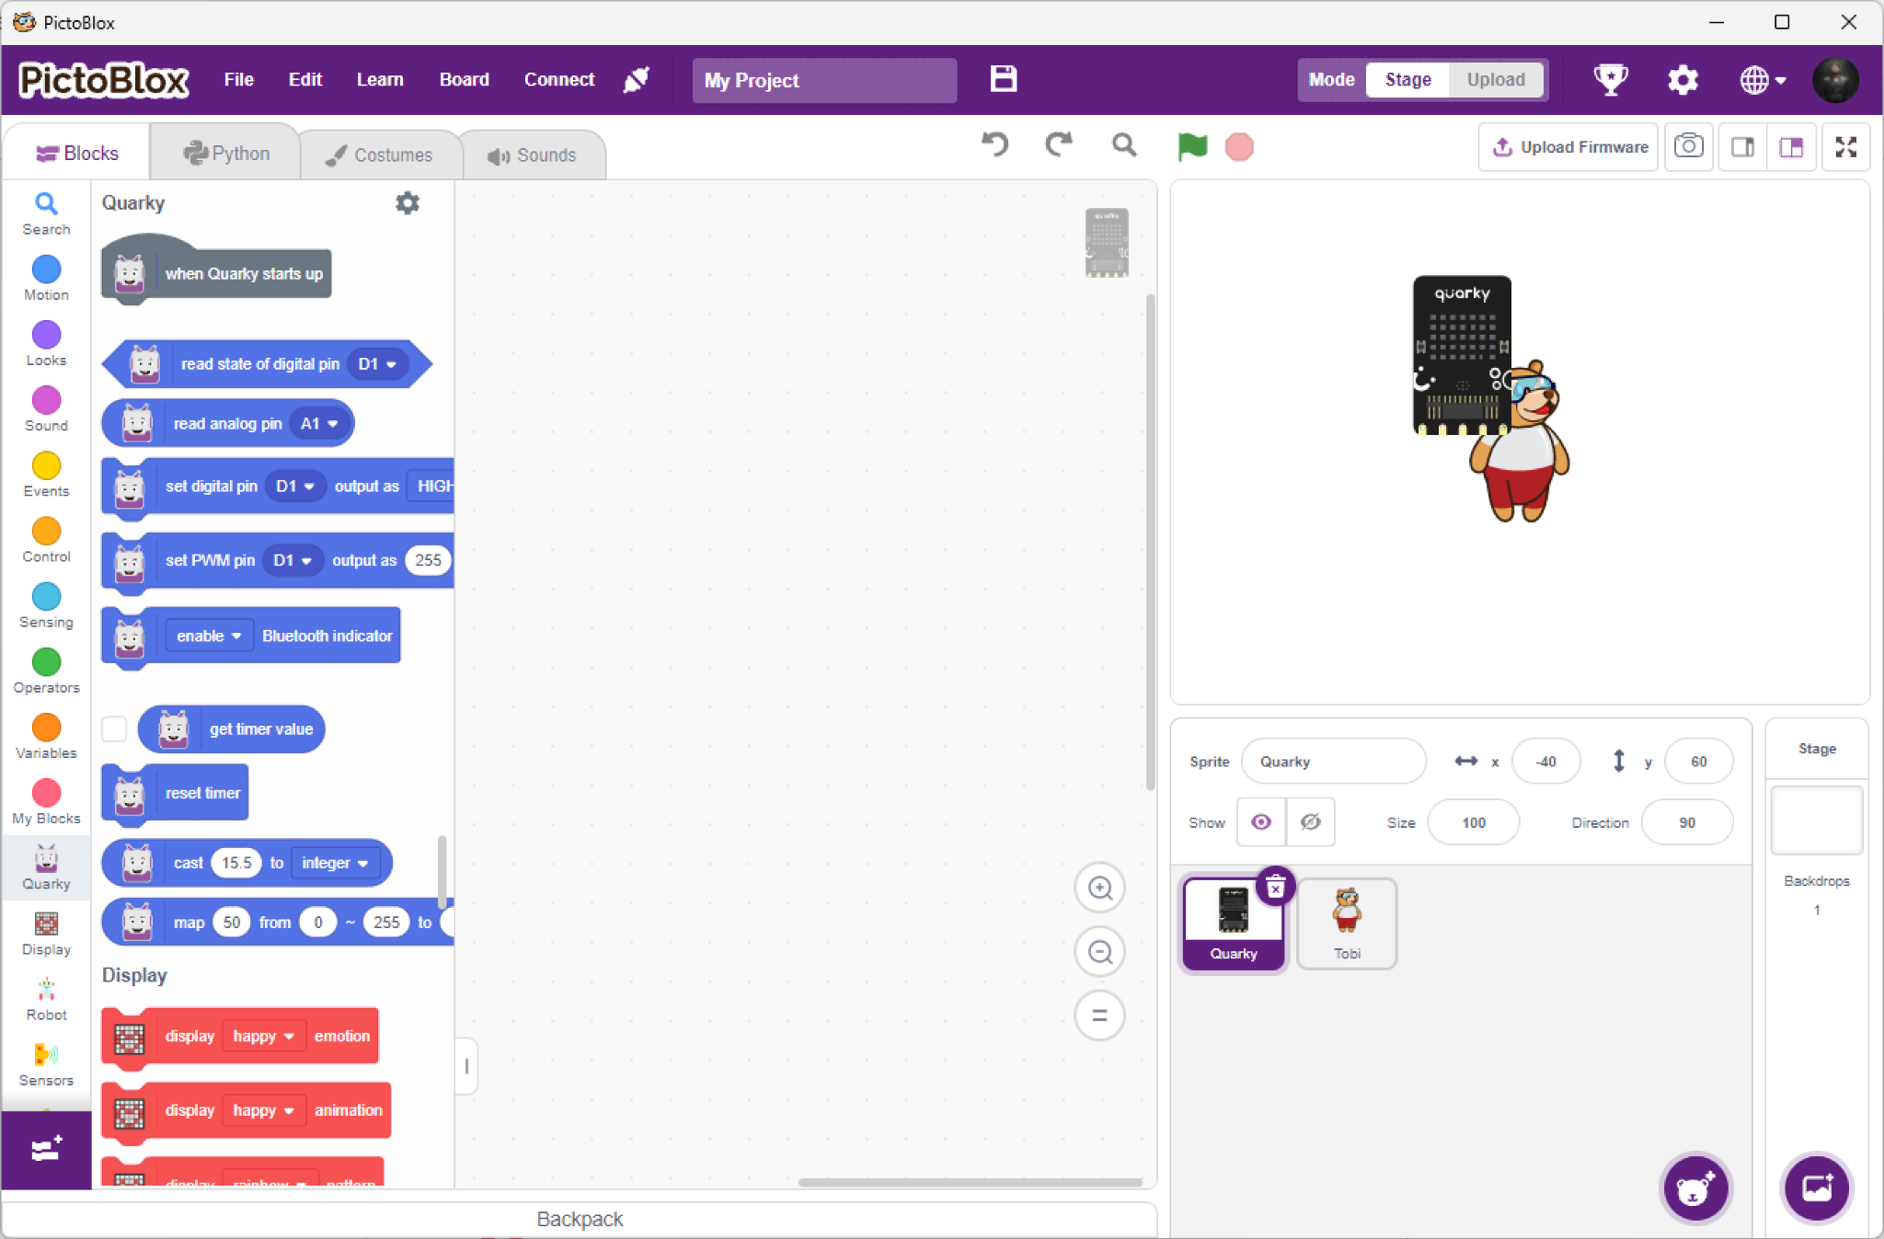Switch mode to Upload

pyautogui.click(x=1495, y=80)
